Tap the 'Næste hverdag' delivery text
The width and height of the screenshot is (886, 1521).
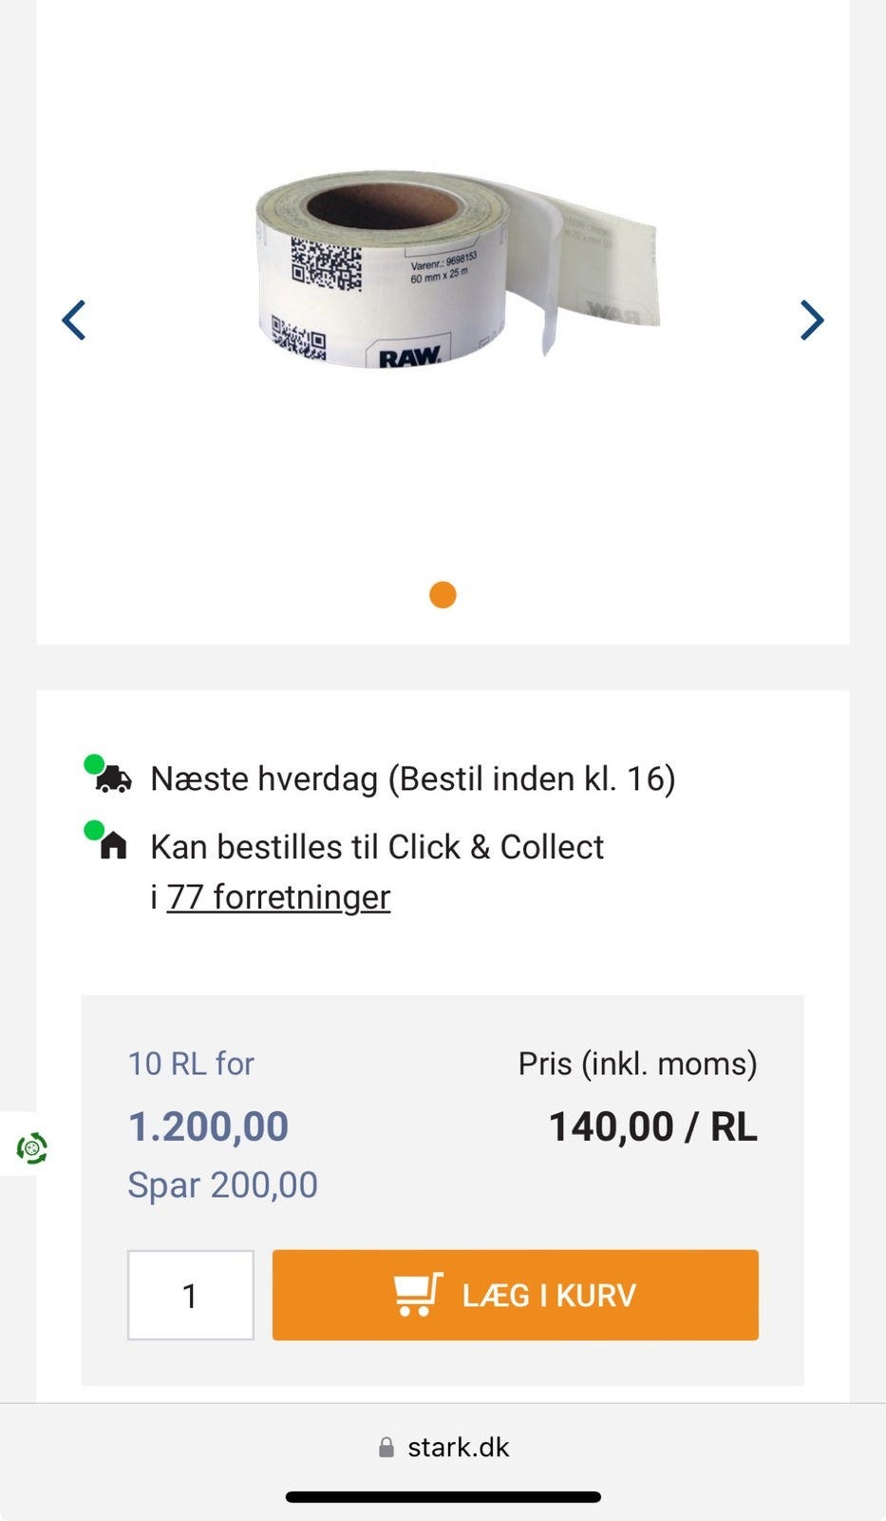[413, 779]
